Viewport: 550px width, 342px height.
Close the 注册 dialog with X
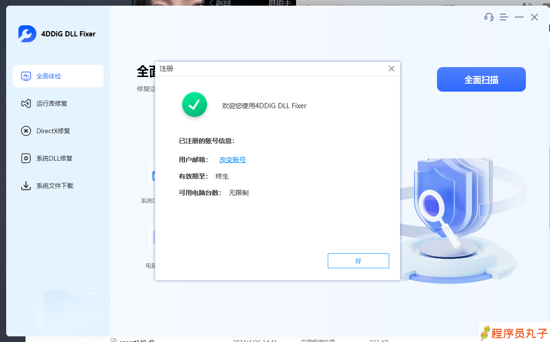[392, 68]
